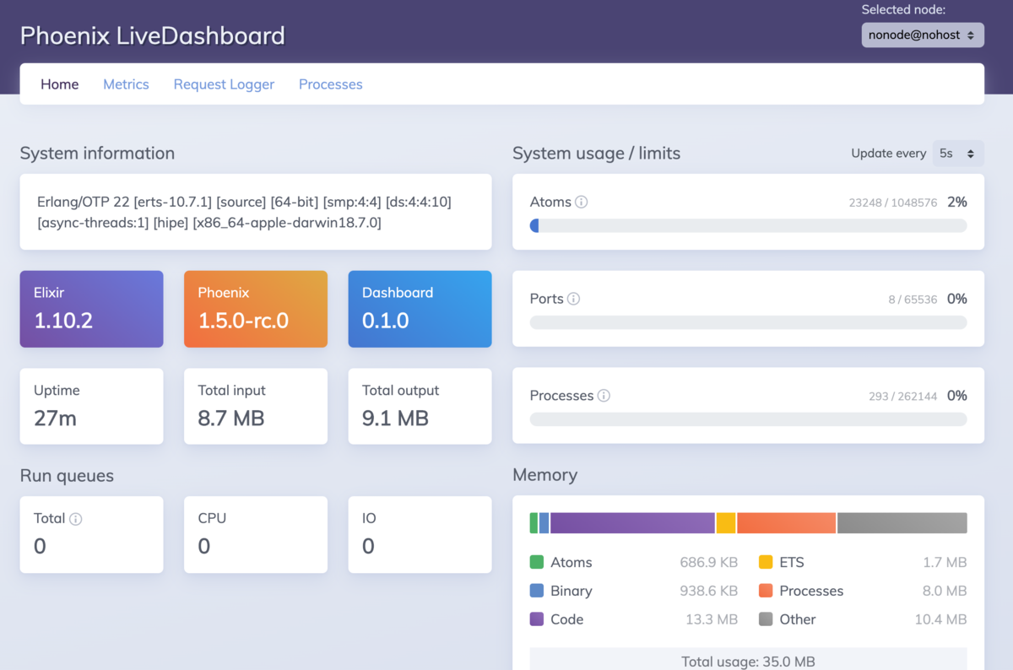Image resolution: width=1013 pixels, height=670 pixels.
Task: Open the Processes tab in navigation
Action: (331, 84)
